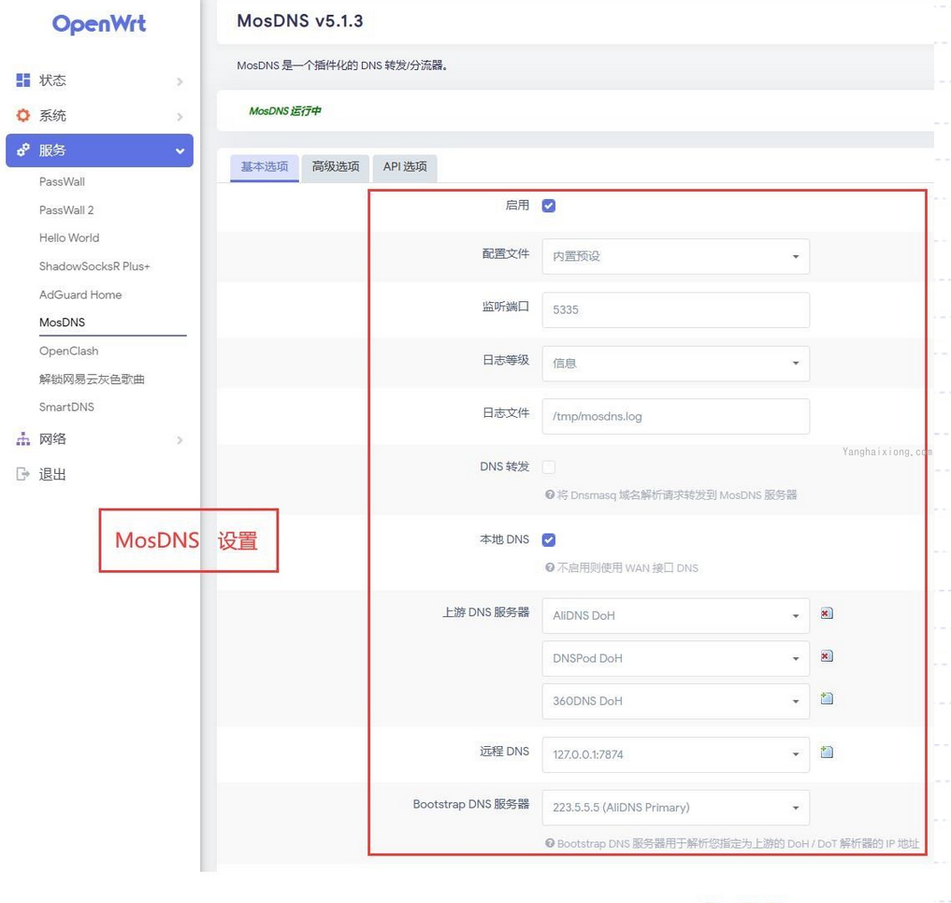The image size is (951, 903).
Task: Open OpenClash service page
Action: click(x=68, y=351)
